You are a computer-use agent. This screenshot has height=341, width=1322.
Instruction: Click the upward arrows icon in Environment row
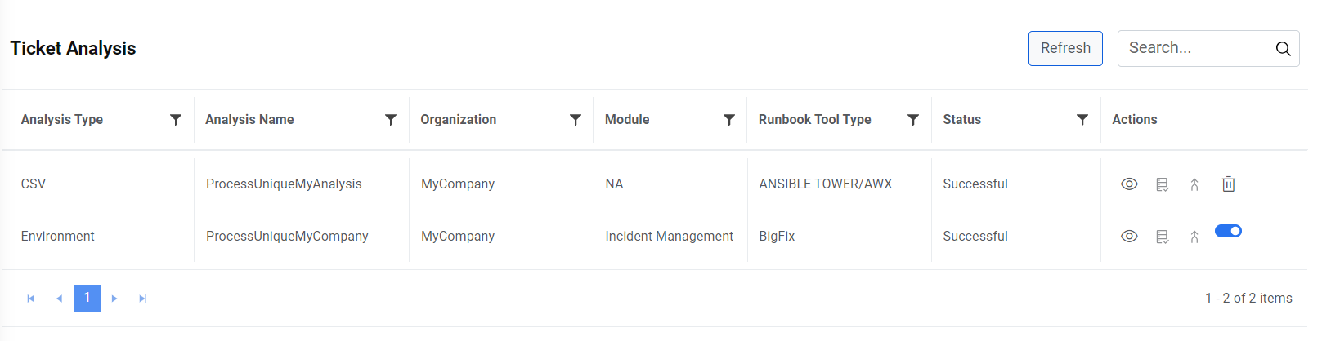tap(1194, 237)
